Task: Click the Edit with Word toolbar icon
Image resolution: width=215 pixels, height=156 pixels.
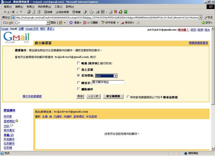Action: pos(103,12)
